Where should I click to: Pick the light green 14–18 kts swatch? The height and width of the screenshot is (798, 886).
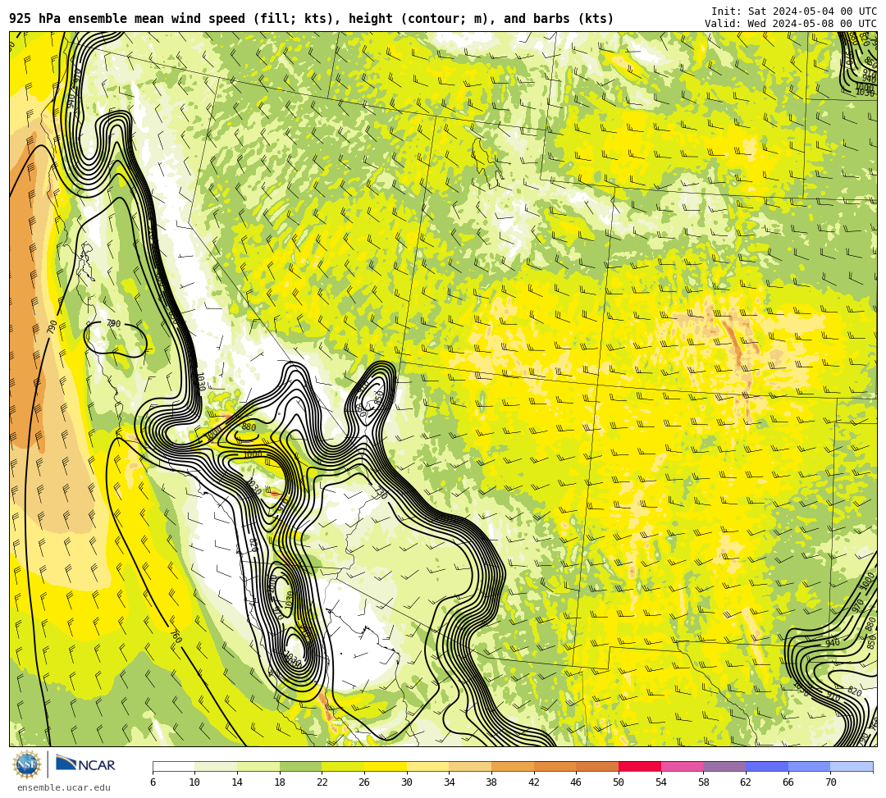(x=258, y=766)
